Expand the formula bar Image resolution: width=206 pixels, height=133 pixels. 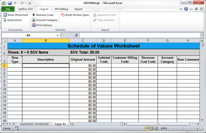pos(202,35)
